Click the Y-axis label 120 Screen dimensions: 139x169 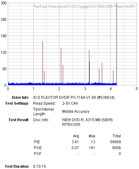coord(3,53)
